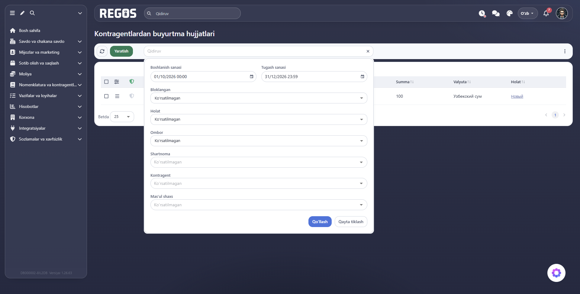The width and height of the screenshot is (580, 294).
Task: Open the Новый status link
Action: (x=517, y=96)
